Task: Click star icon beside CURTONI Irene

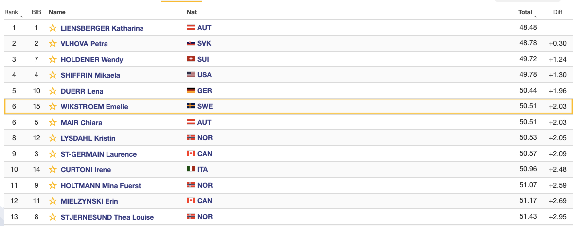Action: (53, 170)
